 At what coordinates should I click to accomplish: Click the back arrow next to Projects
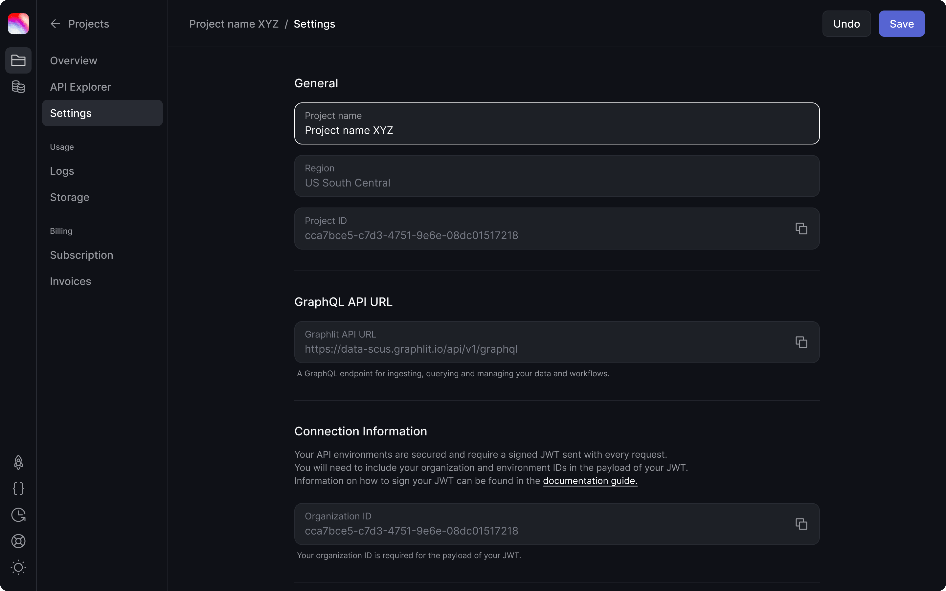click(55, 24)
